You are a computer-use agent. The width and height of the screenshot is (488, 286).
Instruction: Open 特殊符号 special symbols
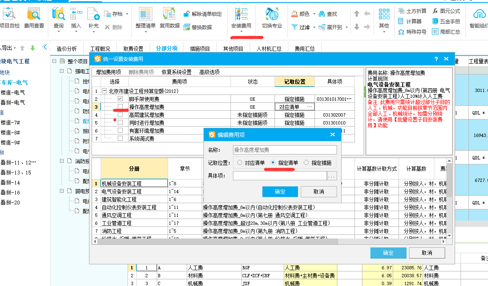[x=412, y=32]
